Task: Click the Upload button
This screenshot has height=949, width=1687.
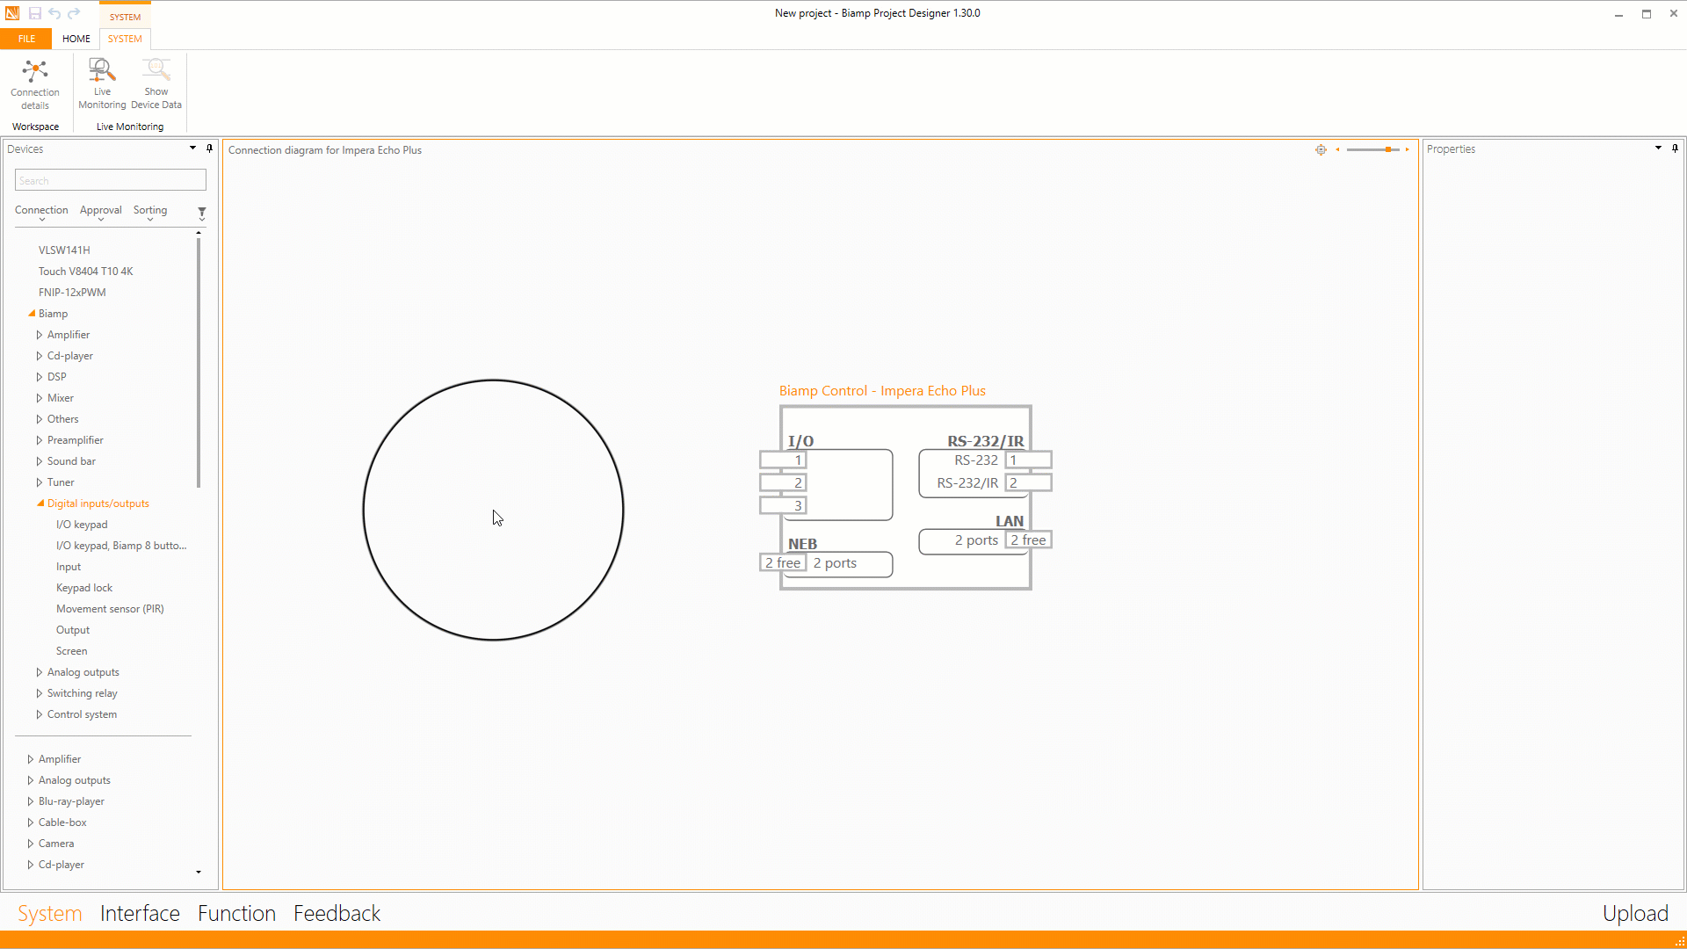Action: click(x=1635, y=913)
